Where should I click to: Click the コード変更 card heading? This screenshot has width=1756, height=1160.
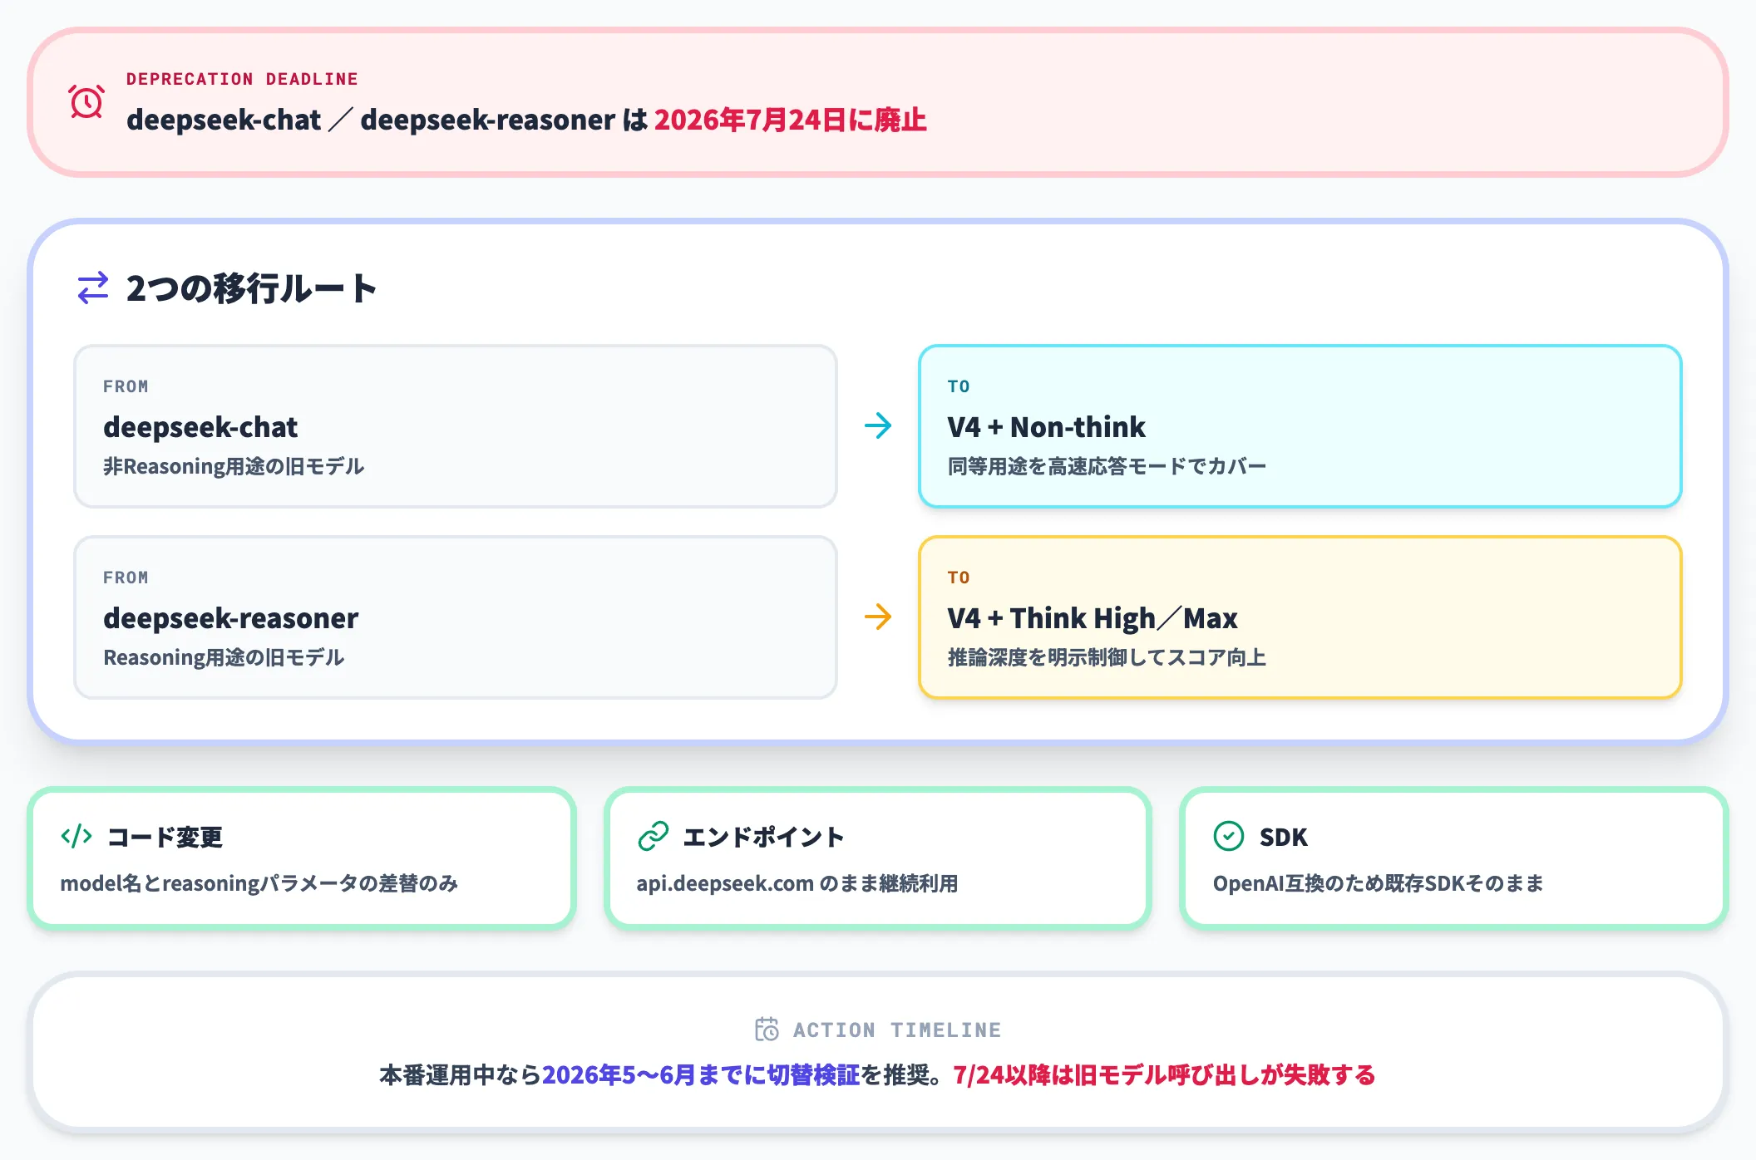point(165,837)
